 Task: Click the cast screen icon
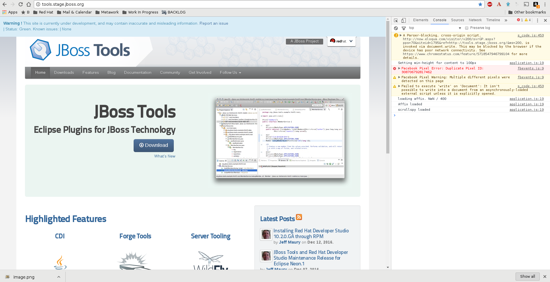(x=526, y=4)
